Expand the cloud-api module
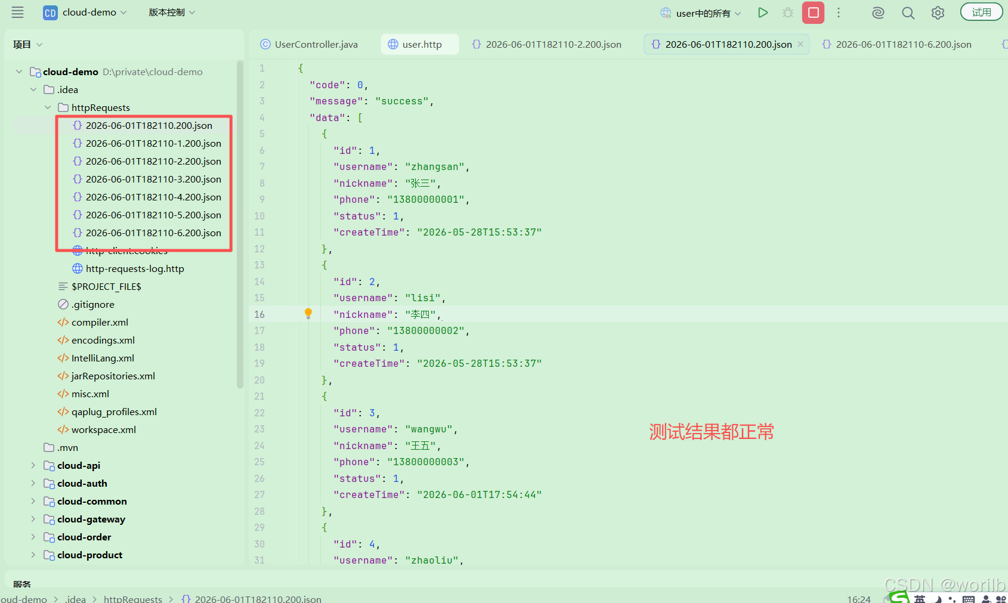Image resolution: width=1008 pixels, height=603 pixels. point(33,465)
